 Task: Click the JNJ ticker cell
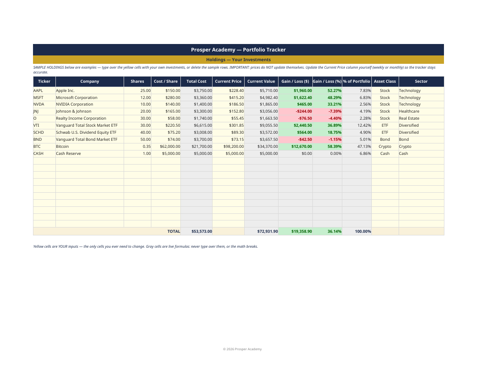pyautogui.click(x=44, y=111)
